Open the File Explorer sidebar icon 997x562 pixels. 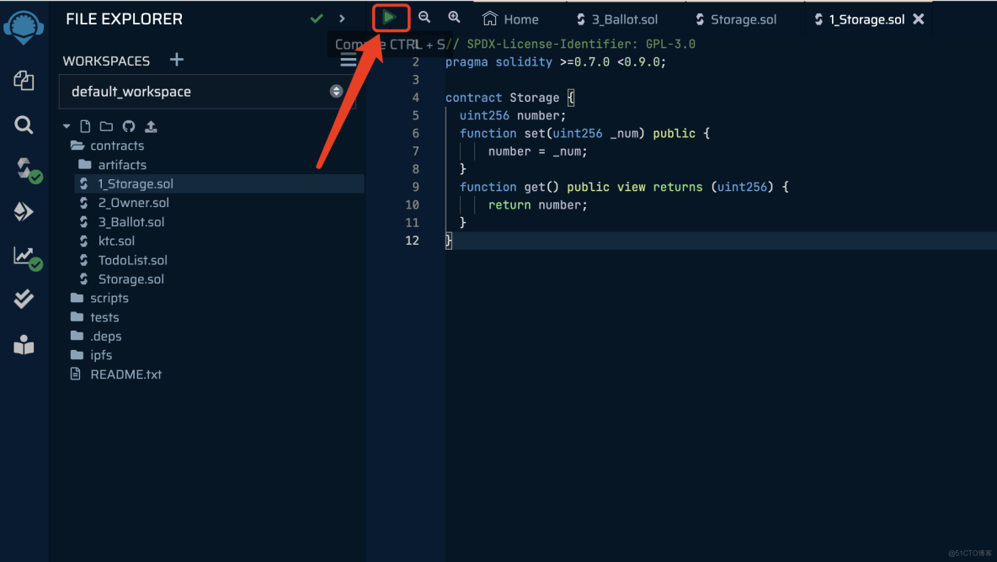(x=24, y=81)
